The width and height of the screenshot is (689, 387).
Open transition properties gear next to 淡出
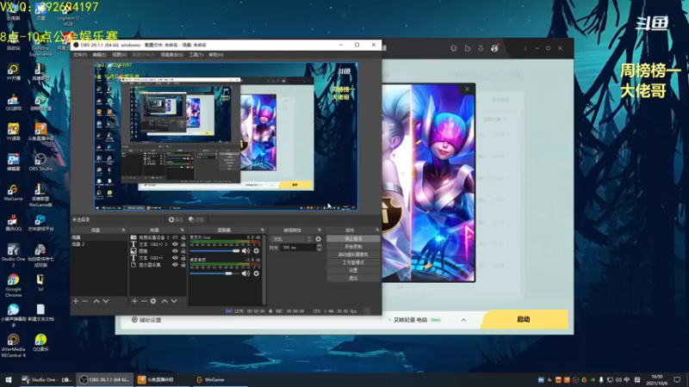point(318,239)
